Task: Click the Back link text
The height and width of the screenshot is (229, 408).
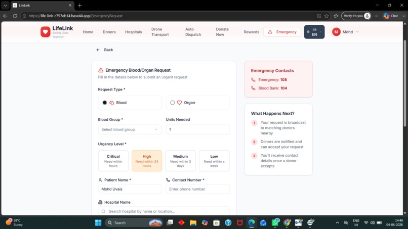Action: point(108,50)
